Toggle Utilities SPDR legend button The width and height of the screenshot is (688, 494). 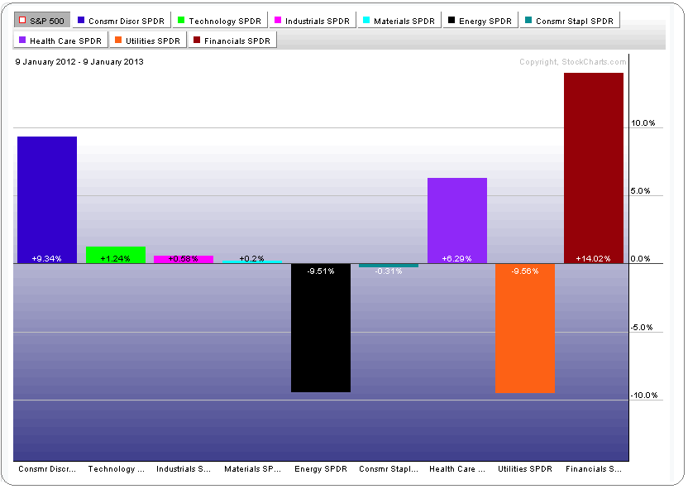[148, 40]
